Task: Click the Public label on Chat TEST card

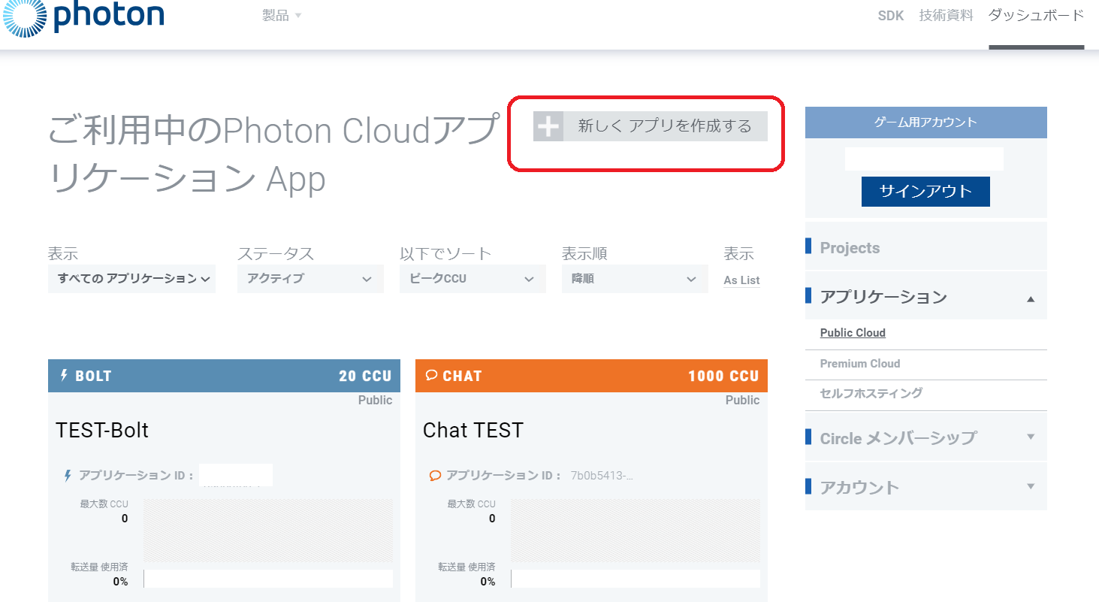Action: (742, 401)
